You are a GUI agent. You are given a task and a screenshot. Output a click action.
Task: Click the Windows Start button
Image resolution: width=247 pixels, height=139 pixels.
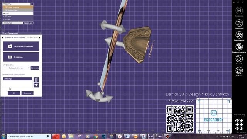[x=3, y=136]
